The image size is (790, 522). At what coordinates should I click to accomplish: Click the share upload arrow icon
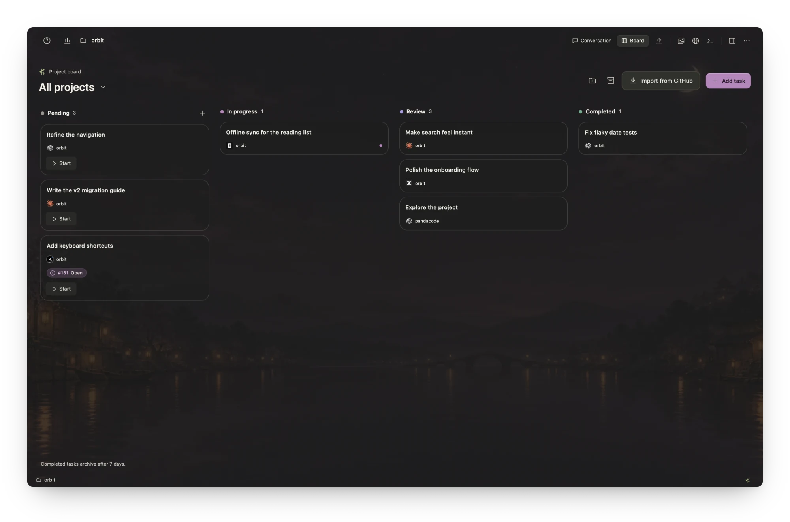[659, 41]
